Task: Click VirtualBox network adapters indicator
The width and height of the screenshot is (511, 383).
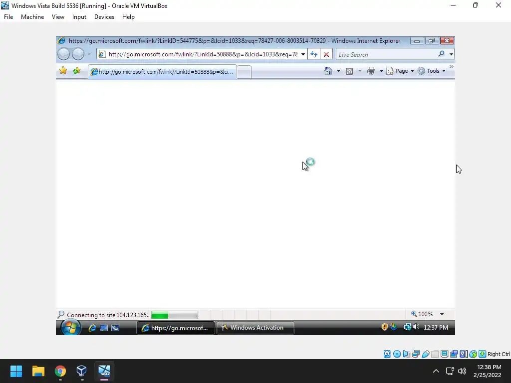Action: (416, 354)
